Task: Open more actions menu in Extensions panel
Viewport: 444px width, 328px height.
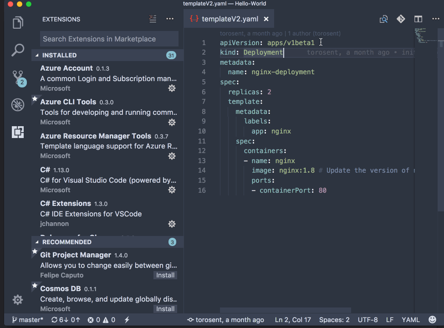Action: coord(170,19)
